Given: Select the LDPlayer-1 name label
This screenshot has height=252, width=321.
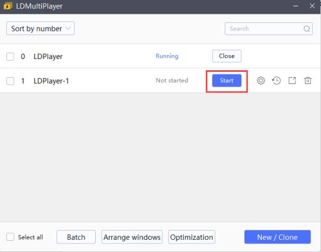Looking at the screenshot, I should click(51, 81).
